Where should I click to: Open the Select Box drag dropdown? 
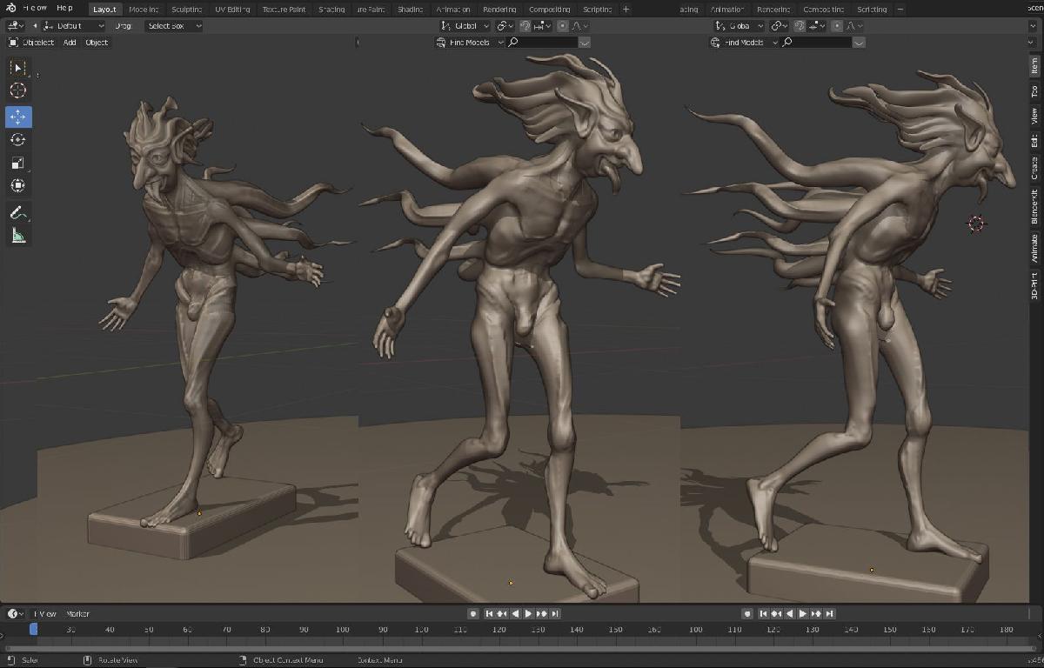[173, 26]
